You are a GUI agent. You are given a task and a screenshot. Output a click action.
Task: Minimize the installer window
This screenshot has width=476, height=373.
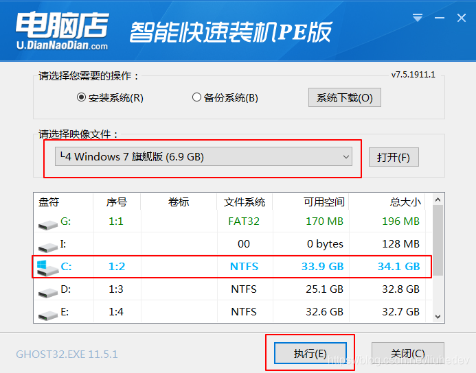click(x=440, y=19)
